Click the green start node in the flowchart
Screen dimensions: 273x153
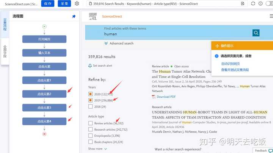coord(44,27)
